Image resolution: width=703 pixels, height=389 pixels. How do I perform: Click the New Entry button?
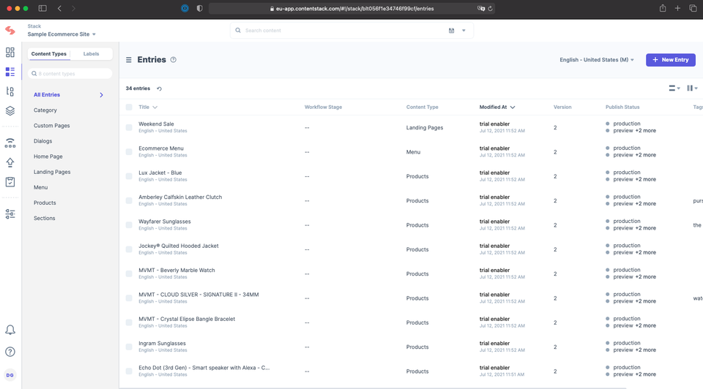tap(670, 59)
